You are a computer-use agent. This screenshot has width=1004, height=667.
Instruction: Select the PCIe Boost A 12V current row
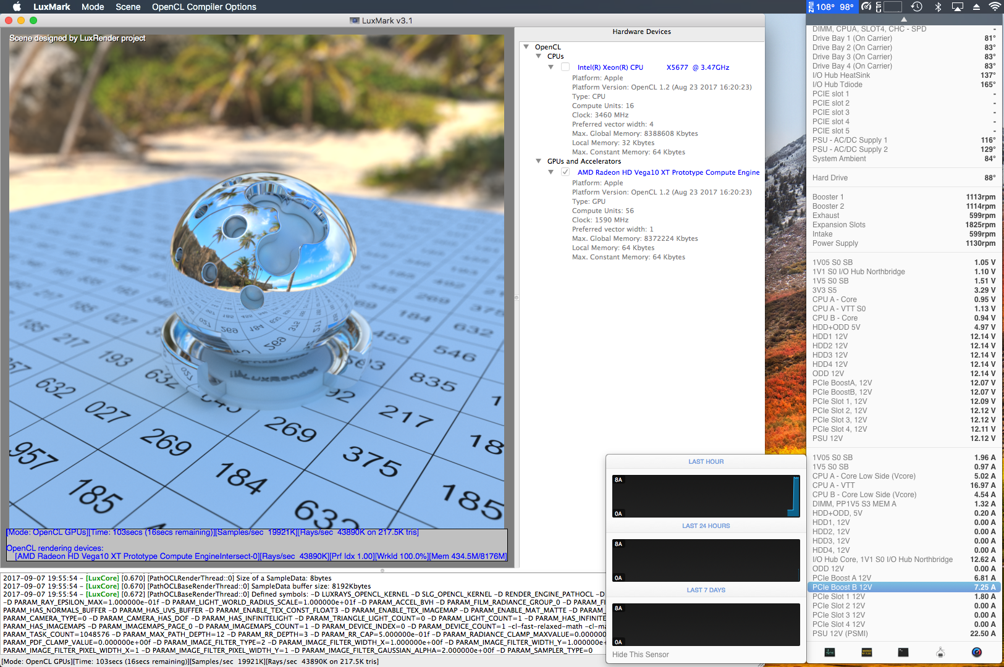(904, 578)
